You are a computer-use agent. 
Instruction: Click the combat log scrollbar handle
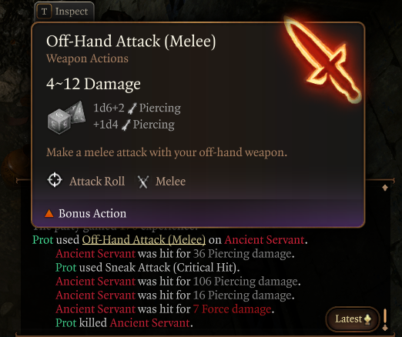(x=385, y=316)
